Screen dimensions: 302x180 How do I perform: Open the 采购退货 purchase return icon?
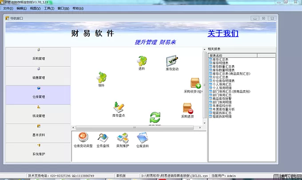pos(187,110)
